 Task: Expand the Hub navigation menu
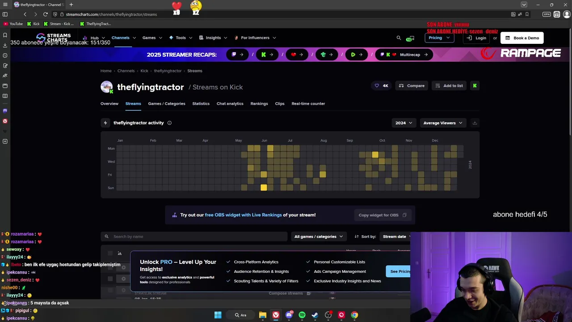[93, 38]
